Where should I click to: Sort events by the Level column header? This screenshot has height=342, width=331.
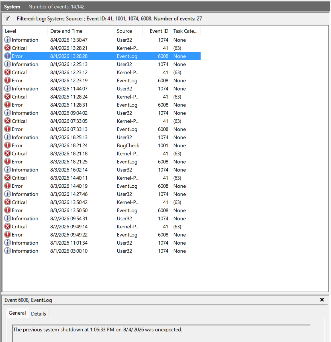(x=25, y=31)
